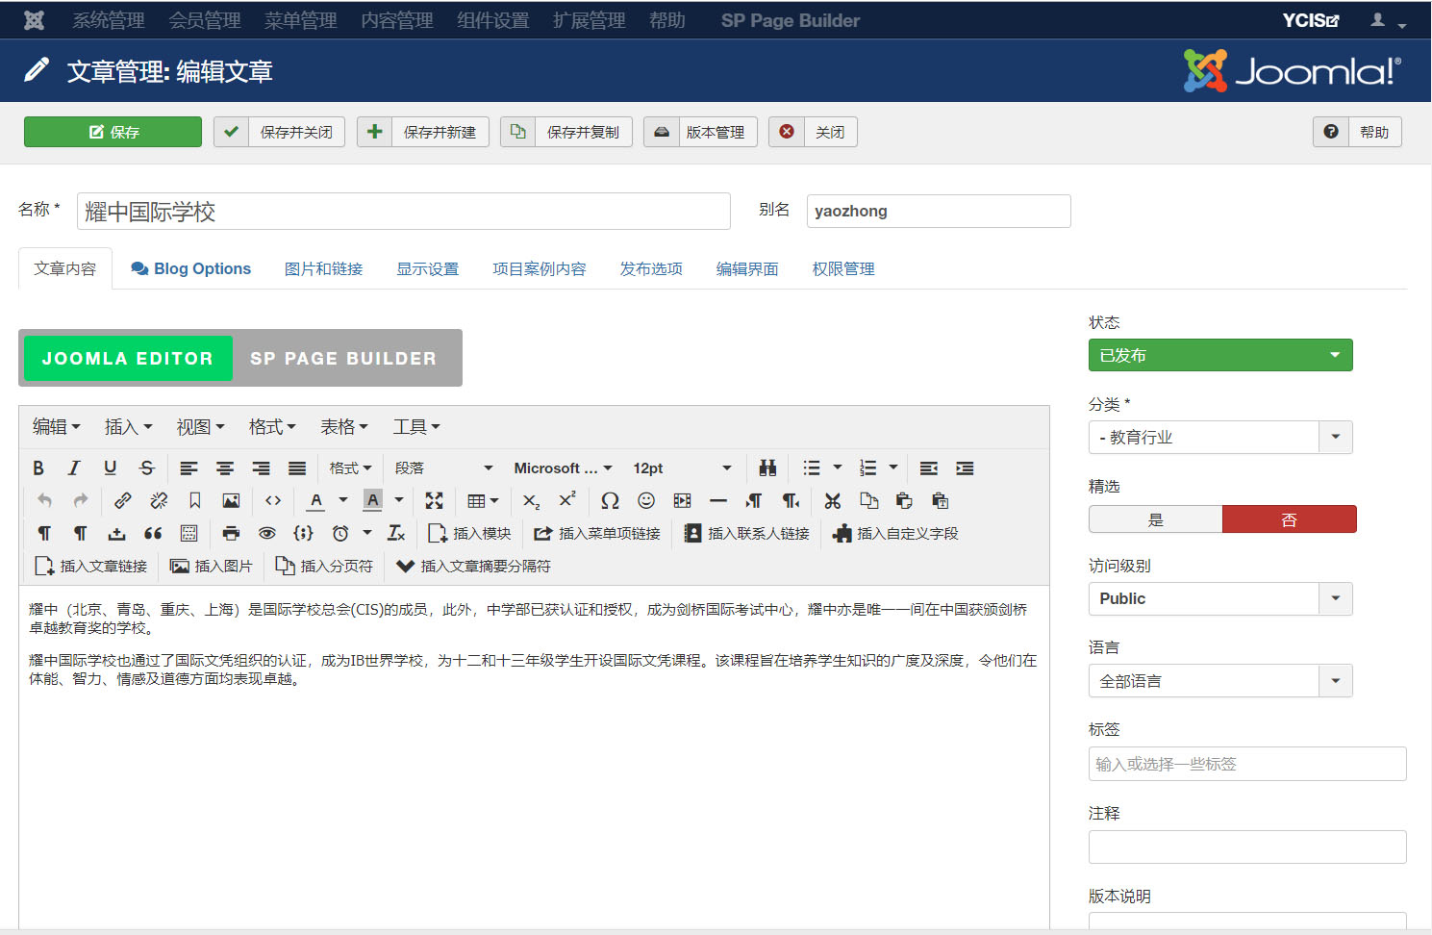Image resolution: width=1432 pixels, height=935 pixels.
Task: Click the 帮助 help toolbar button
Action: click(x=1357, y=132)
